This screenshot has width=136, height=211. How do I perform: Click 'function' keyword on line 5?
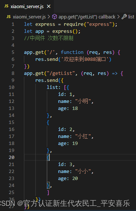(x=72, y=52)
